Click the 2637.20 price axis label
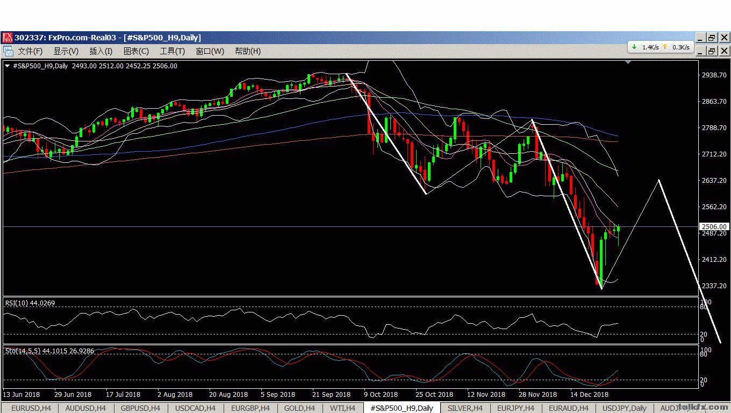Screen dimensions: 731x413 click(714, 181)
